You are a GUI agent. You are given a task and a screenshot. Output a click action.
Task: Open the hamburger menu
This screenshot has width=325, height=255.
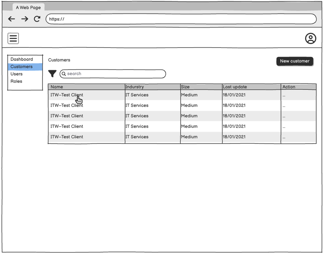point(14,38)
